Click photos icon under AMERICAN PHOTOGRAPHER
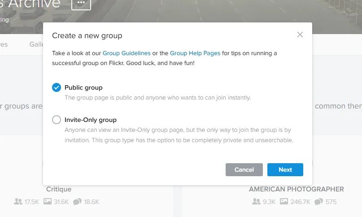The height and width of the screenshot is (217, 362). 283,202
